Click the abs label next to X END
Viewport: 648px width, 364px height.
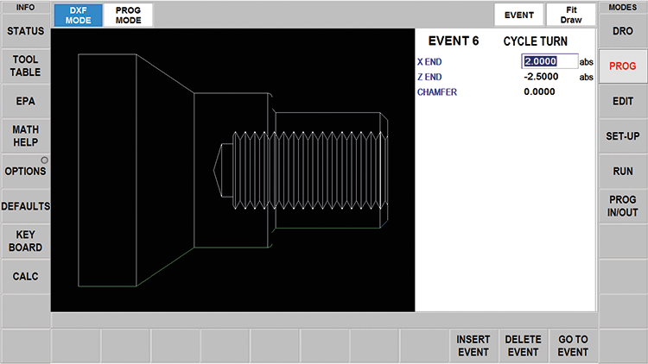point(586,62)
